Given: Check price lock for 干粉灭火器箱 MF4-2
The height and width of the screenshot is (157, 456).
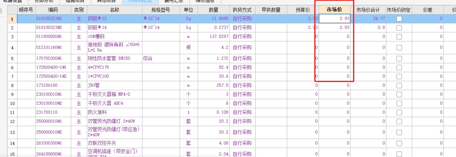Looking at the screenshot, I should pyautogui.click(x=399, y=95).
